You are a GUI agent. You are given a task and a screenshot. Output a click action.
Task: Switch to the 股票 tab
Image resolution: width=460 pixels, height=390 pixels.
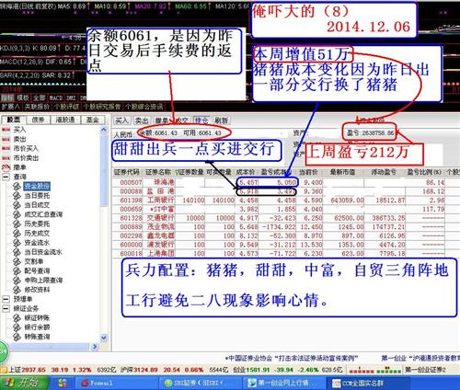point(13,120)
